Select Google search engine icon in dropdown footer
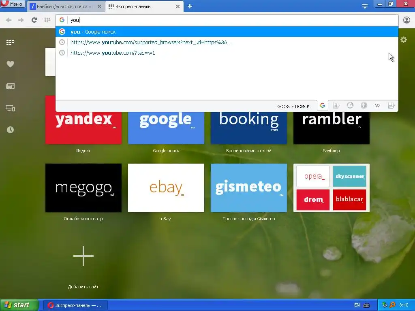The image size is (415, 311). (x=322, y=106)
